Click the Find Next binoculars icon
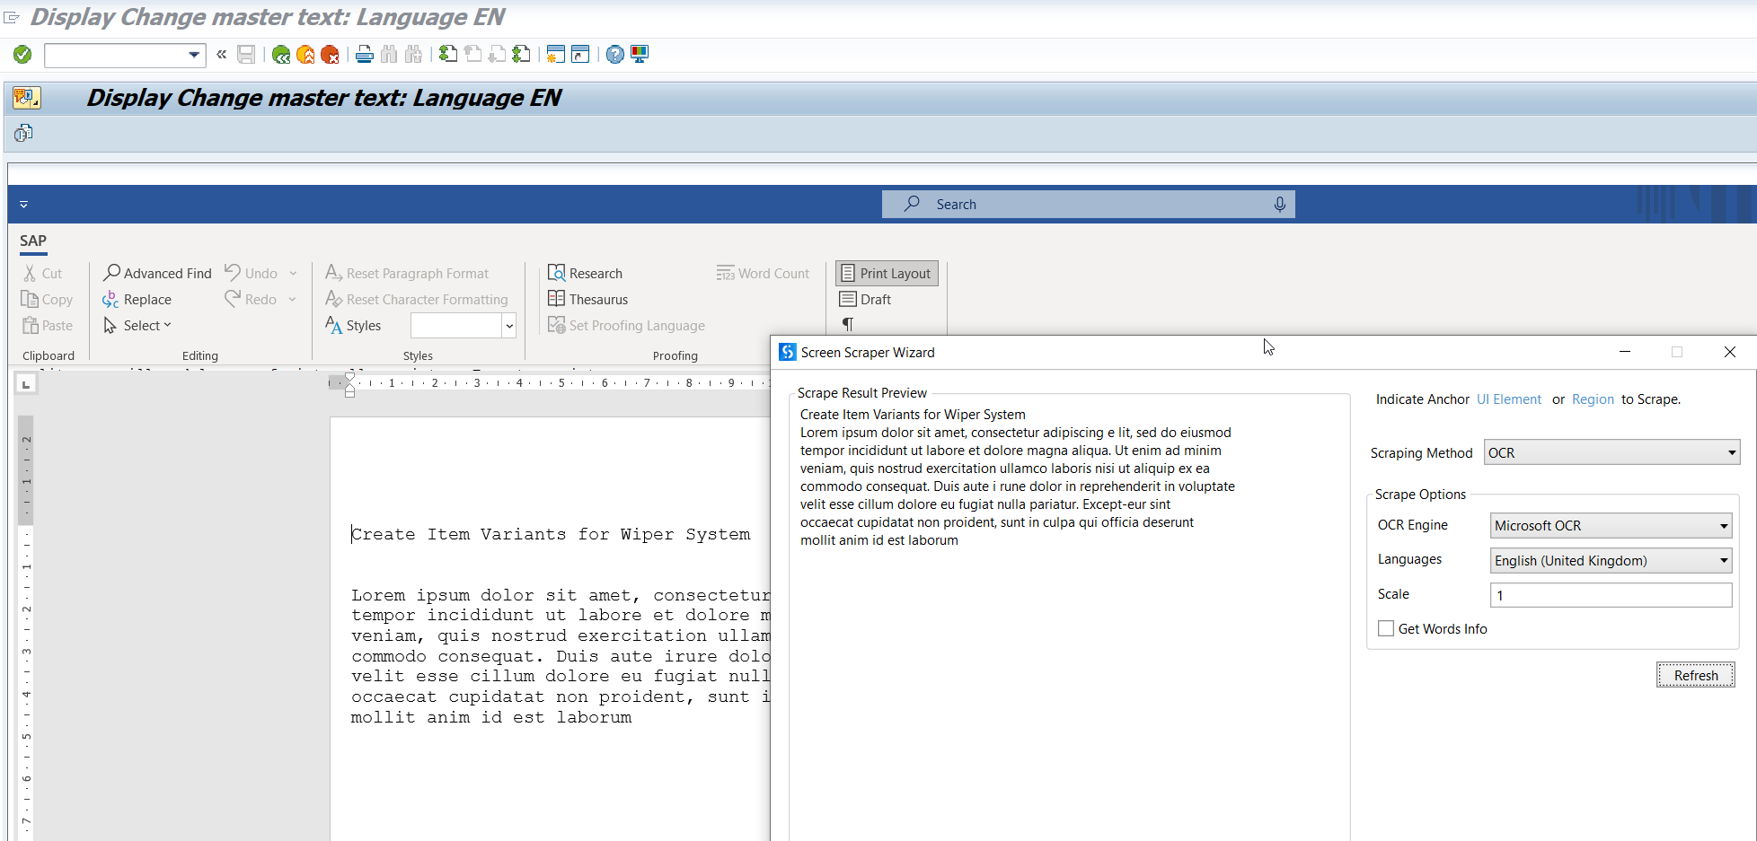This screenshot has width=1757, height=841. point(413,55)
